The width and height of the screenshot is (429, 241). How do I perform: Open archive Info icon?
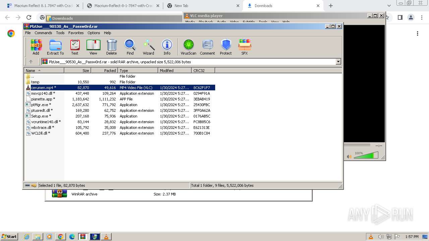pyautogui.click(x=167, y=47)
